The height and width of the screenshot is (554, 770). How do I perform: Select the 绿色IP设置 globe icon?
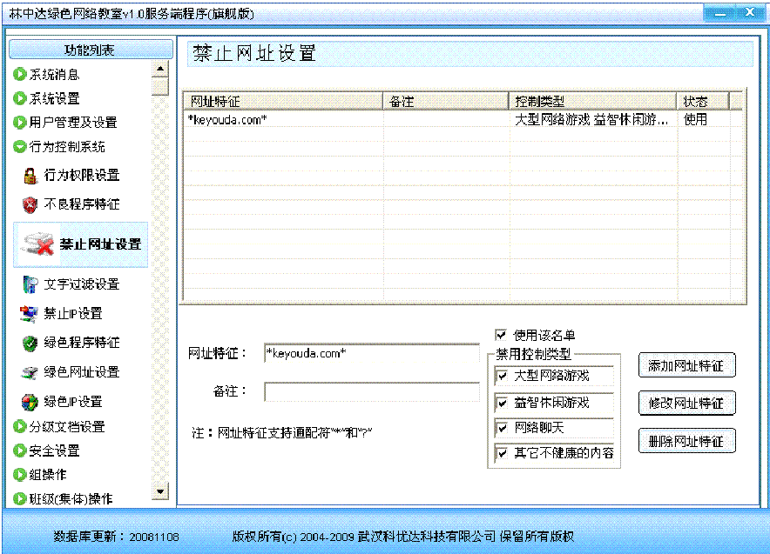point(30,402)
